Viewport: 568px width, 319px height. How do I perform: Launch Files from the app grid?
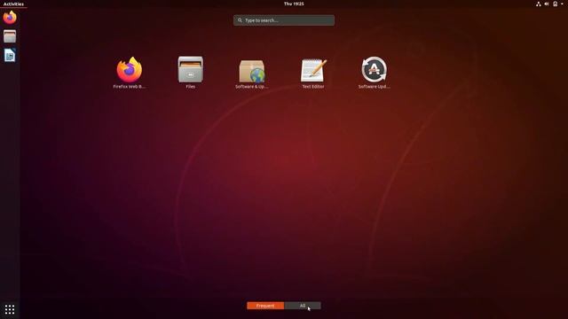[x=191, y=69]
